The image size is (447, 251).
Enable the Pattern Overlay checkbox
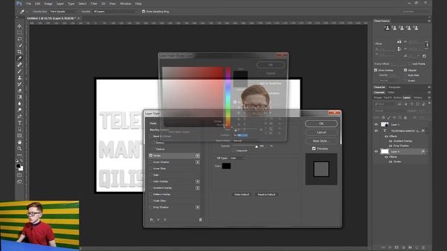tap(151, 195)
